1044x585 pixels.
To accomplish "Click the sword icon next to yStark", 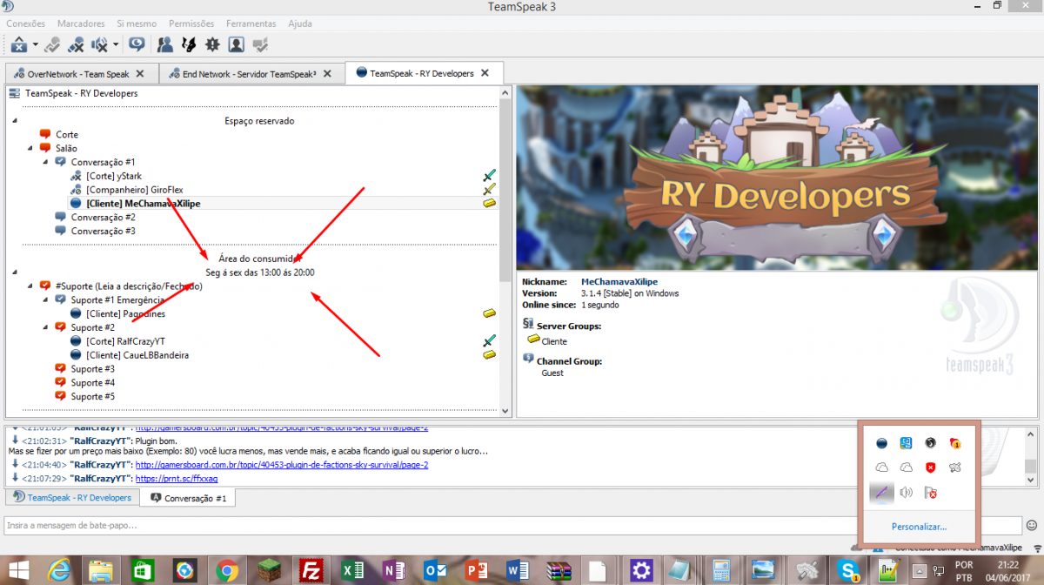I will [489, 176].
